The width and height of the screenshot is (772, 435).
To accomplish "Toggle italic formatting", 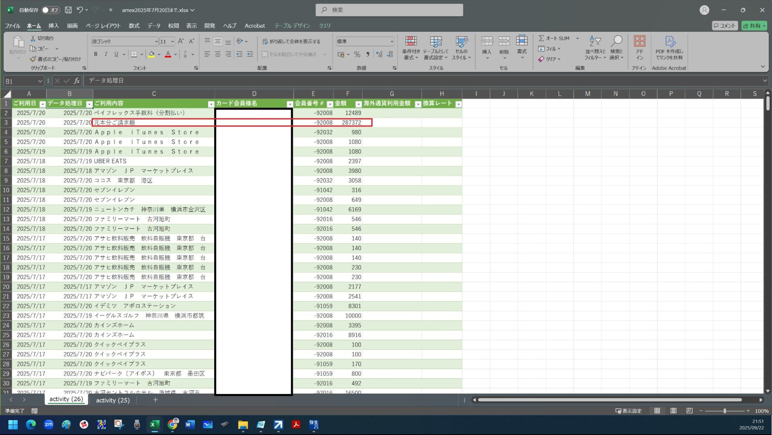I will tap(106, 54).
